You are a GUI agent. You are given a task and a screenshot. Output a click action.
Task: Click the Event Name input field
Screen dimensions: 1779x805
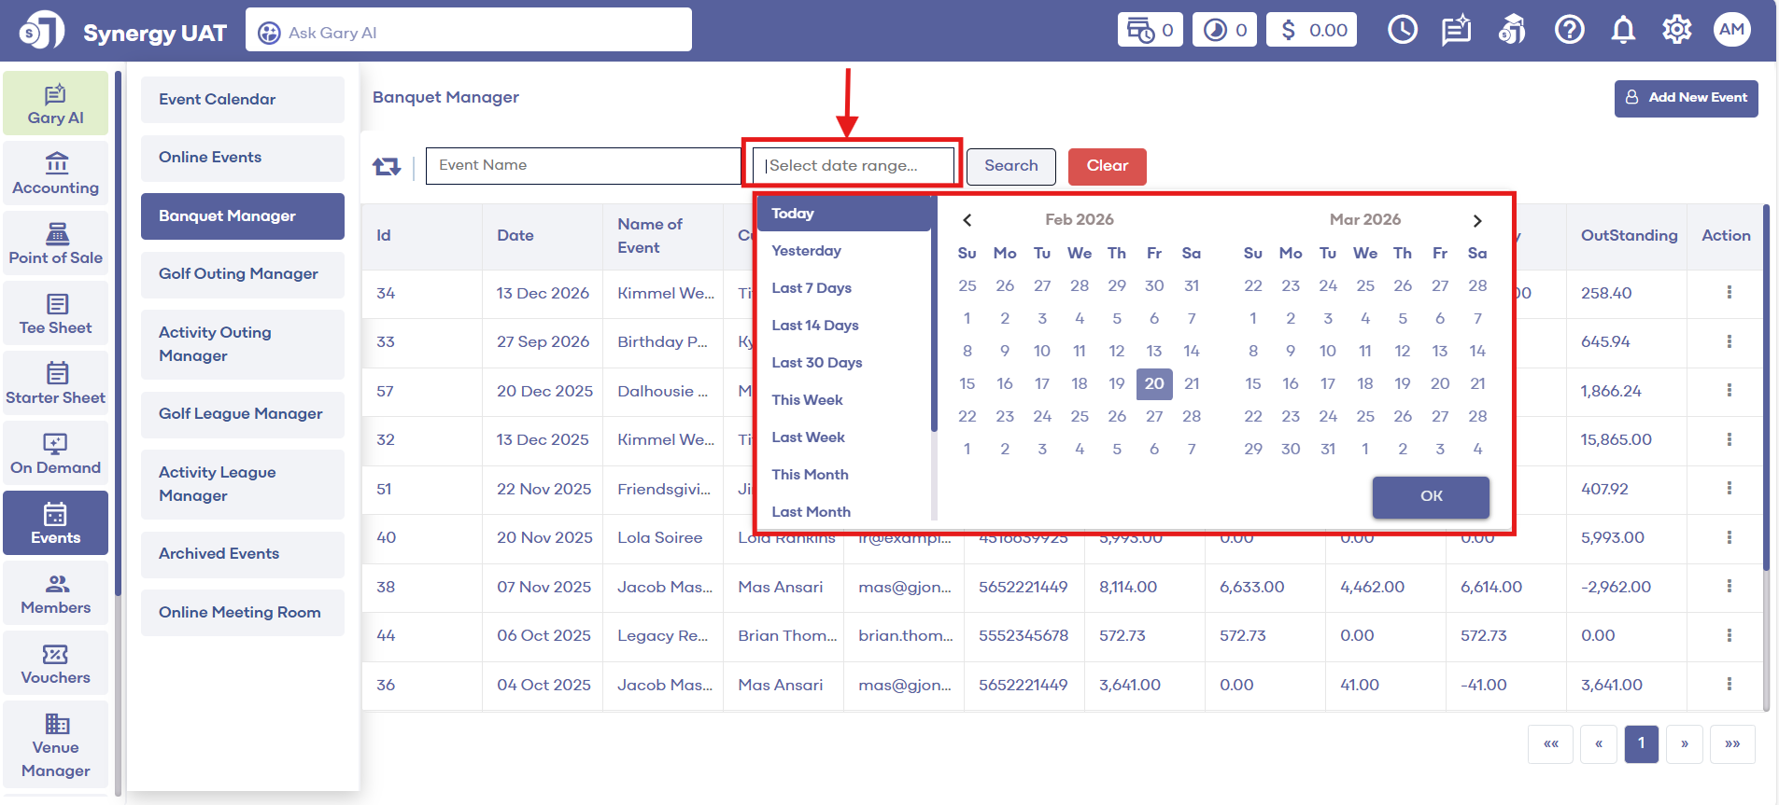[x=584, y=166]
